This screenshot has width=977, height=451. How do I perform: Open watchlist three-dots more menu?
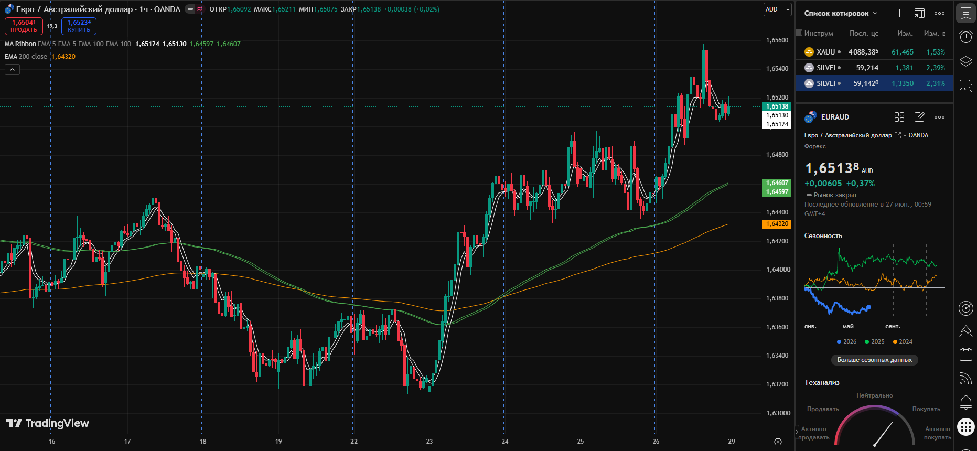940,13
